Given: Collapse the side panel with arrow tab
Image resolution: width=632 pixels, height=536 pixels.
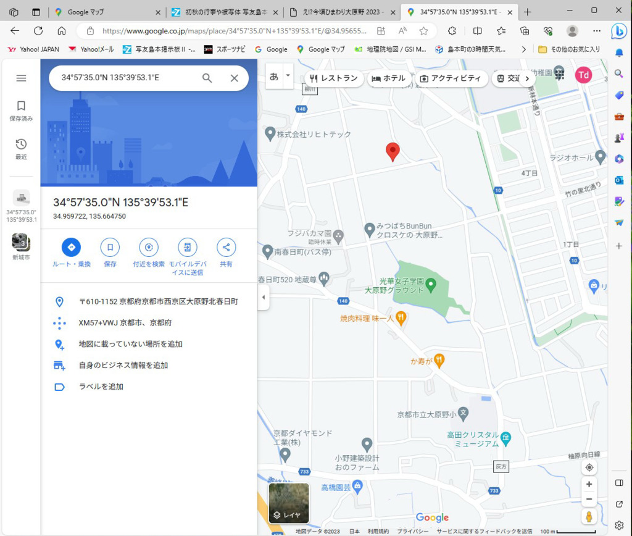Looking at the screenshot, I should click(263, 297).
